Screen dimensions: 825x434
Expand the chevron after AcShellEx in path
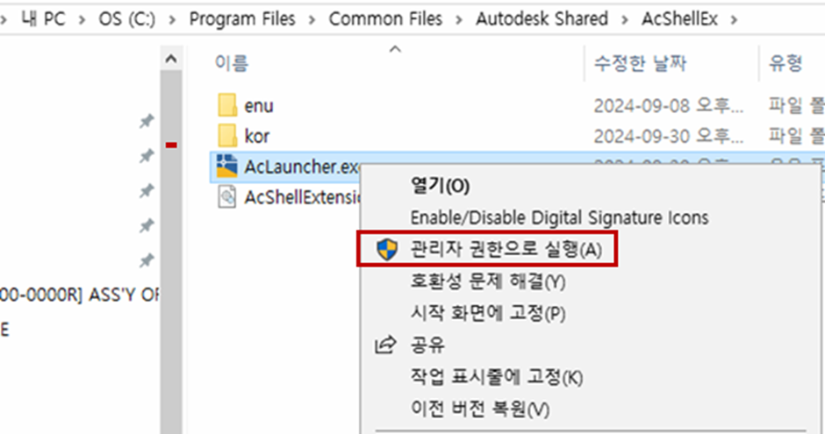point(734,20)
